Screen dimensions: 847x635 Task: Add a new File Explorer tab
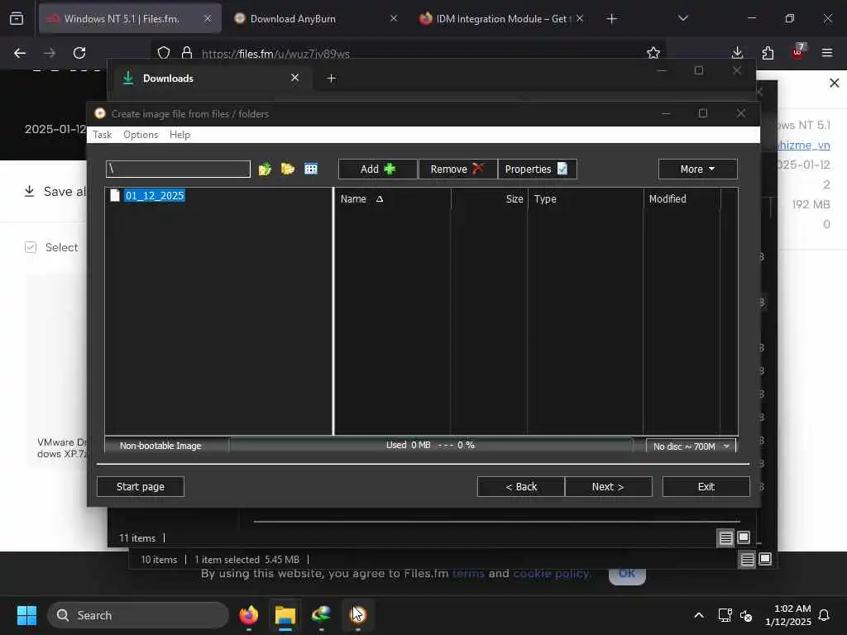(x=332, y=79)
